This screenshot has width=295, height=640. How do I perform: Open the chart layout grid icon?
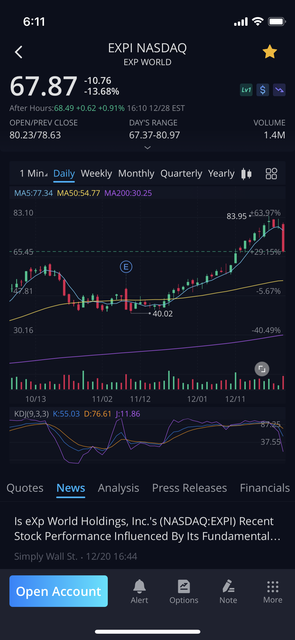click(x=271, y=174)
